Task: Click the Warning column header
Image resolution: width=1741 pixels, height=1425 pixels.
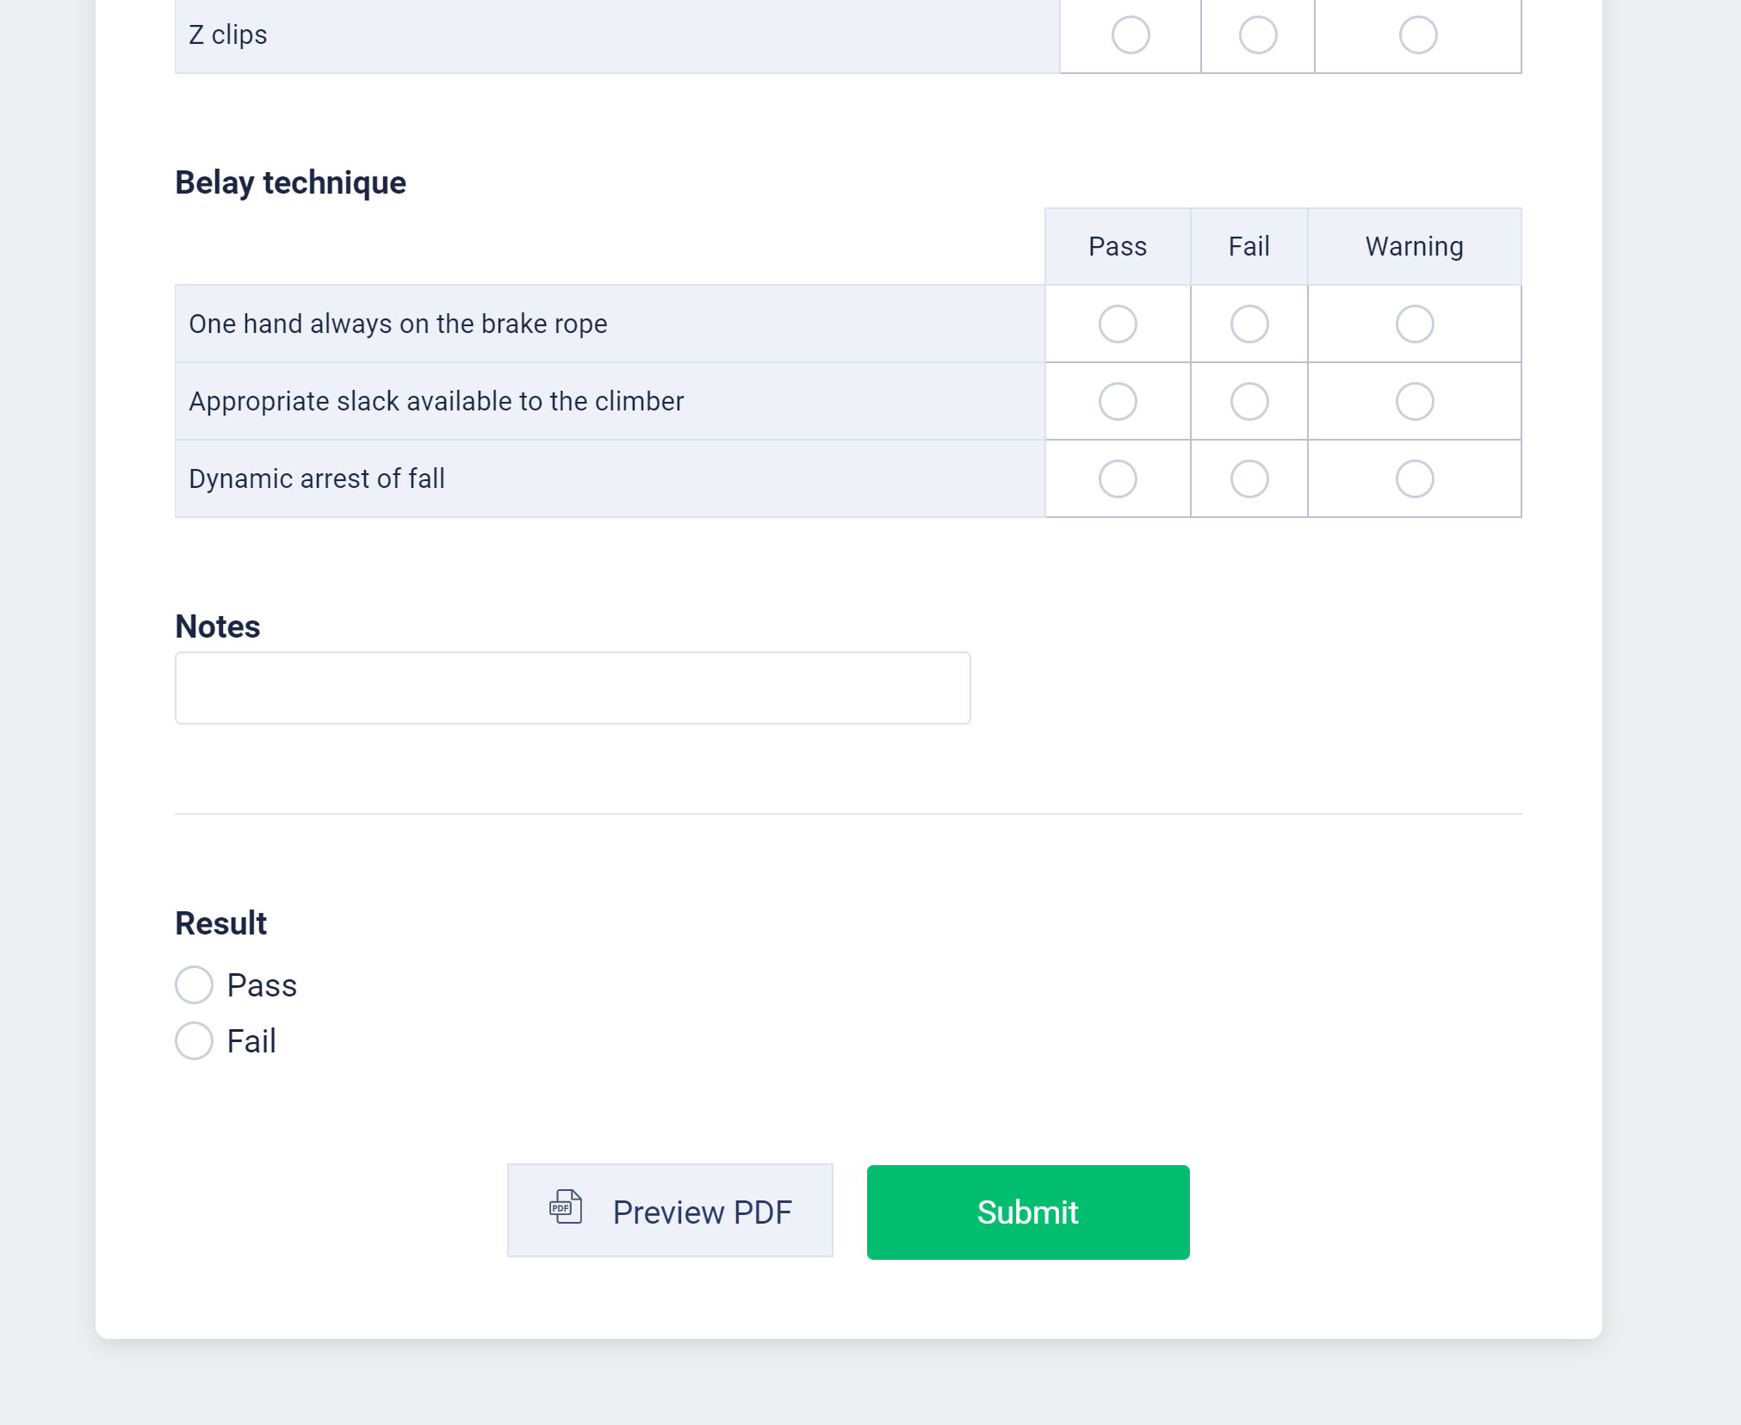Action: (x=1413, y=246)
